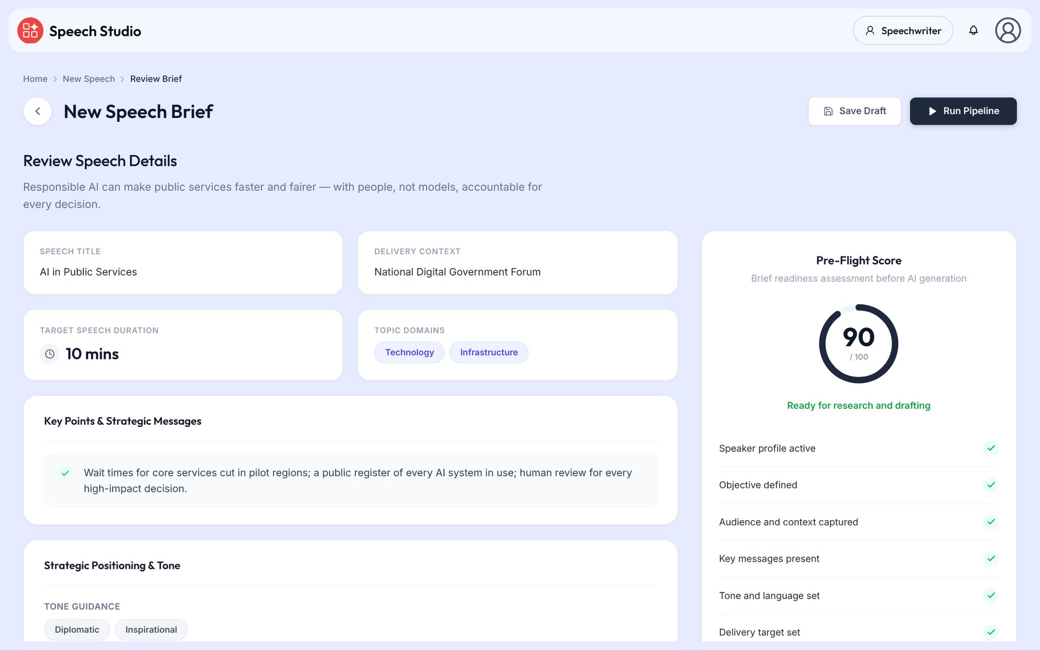The image size is (1040, 650).
Task: Select the Diplomatic tone tag
Action: click(77, 630)
